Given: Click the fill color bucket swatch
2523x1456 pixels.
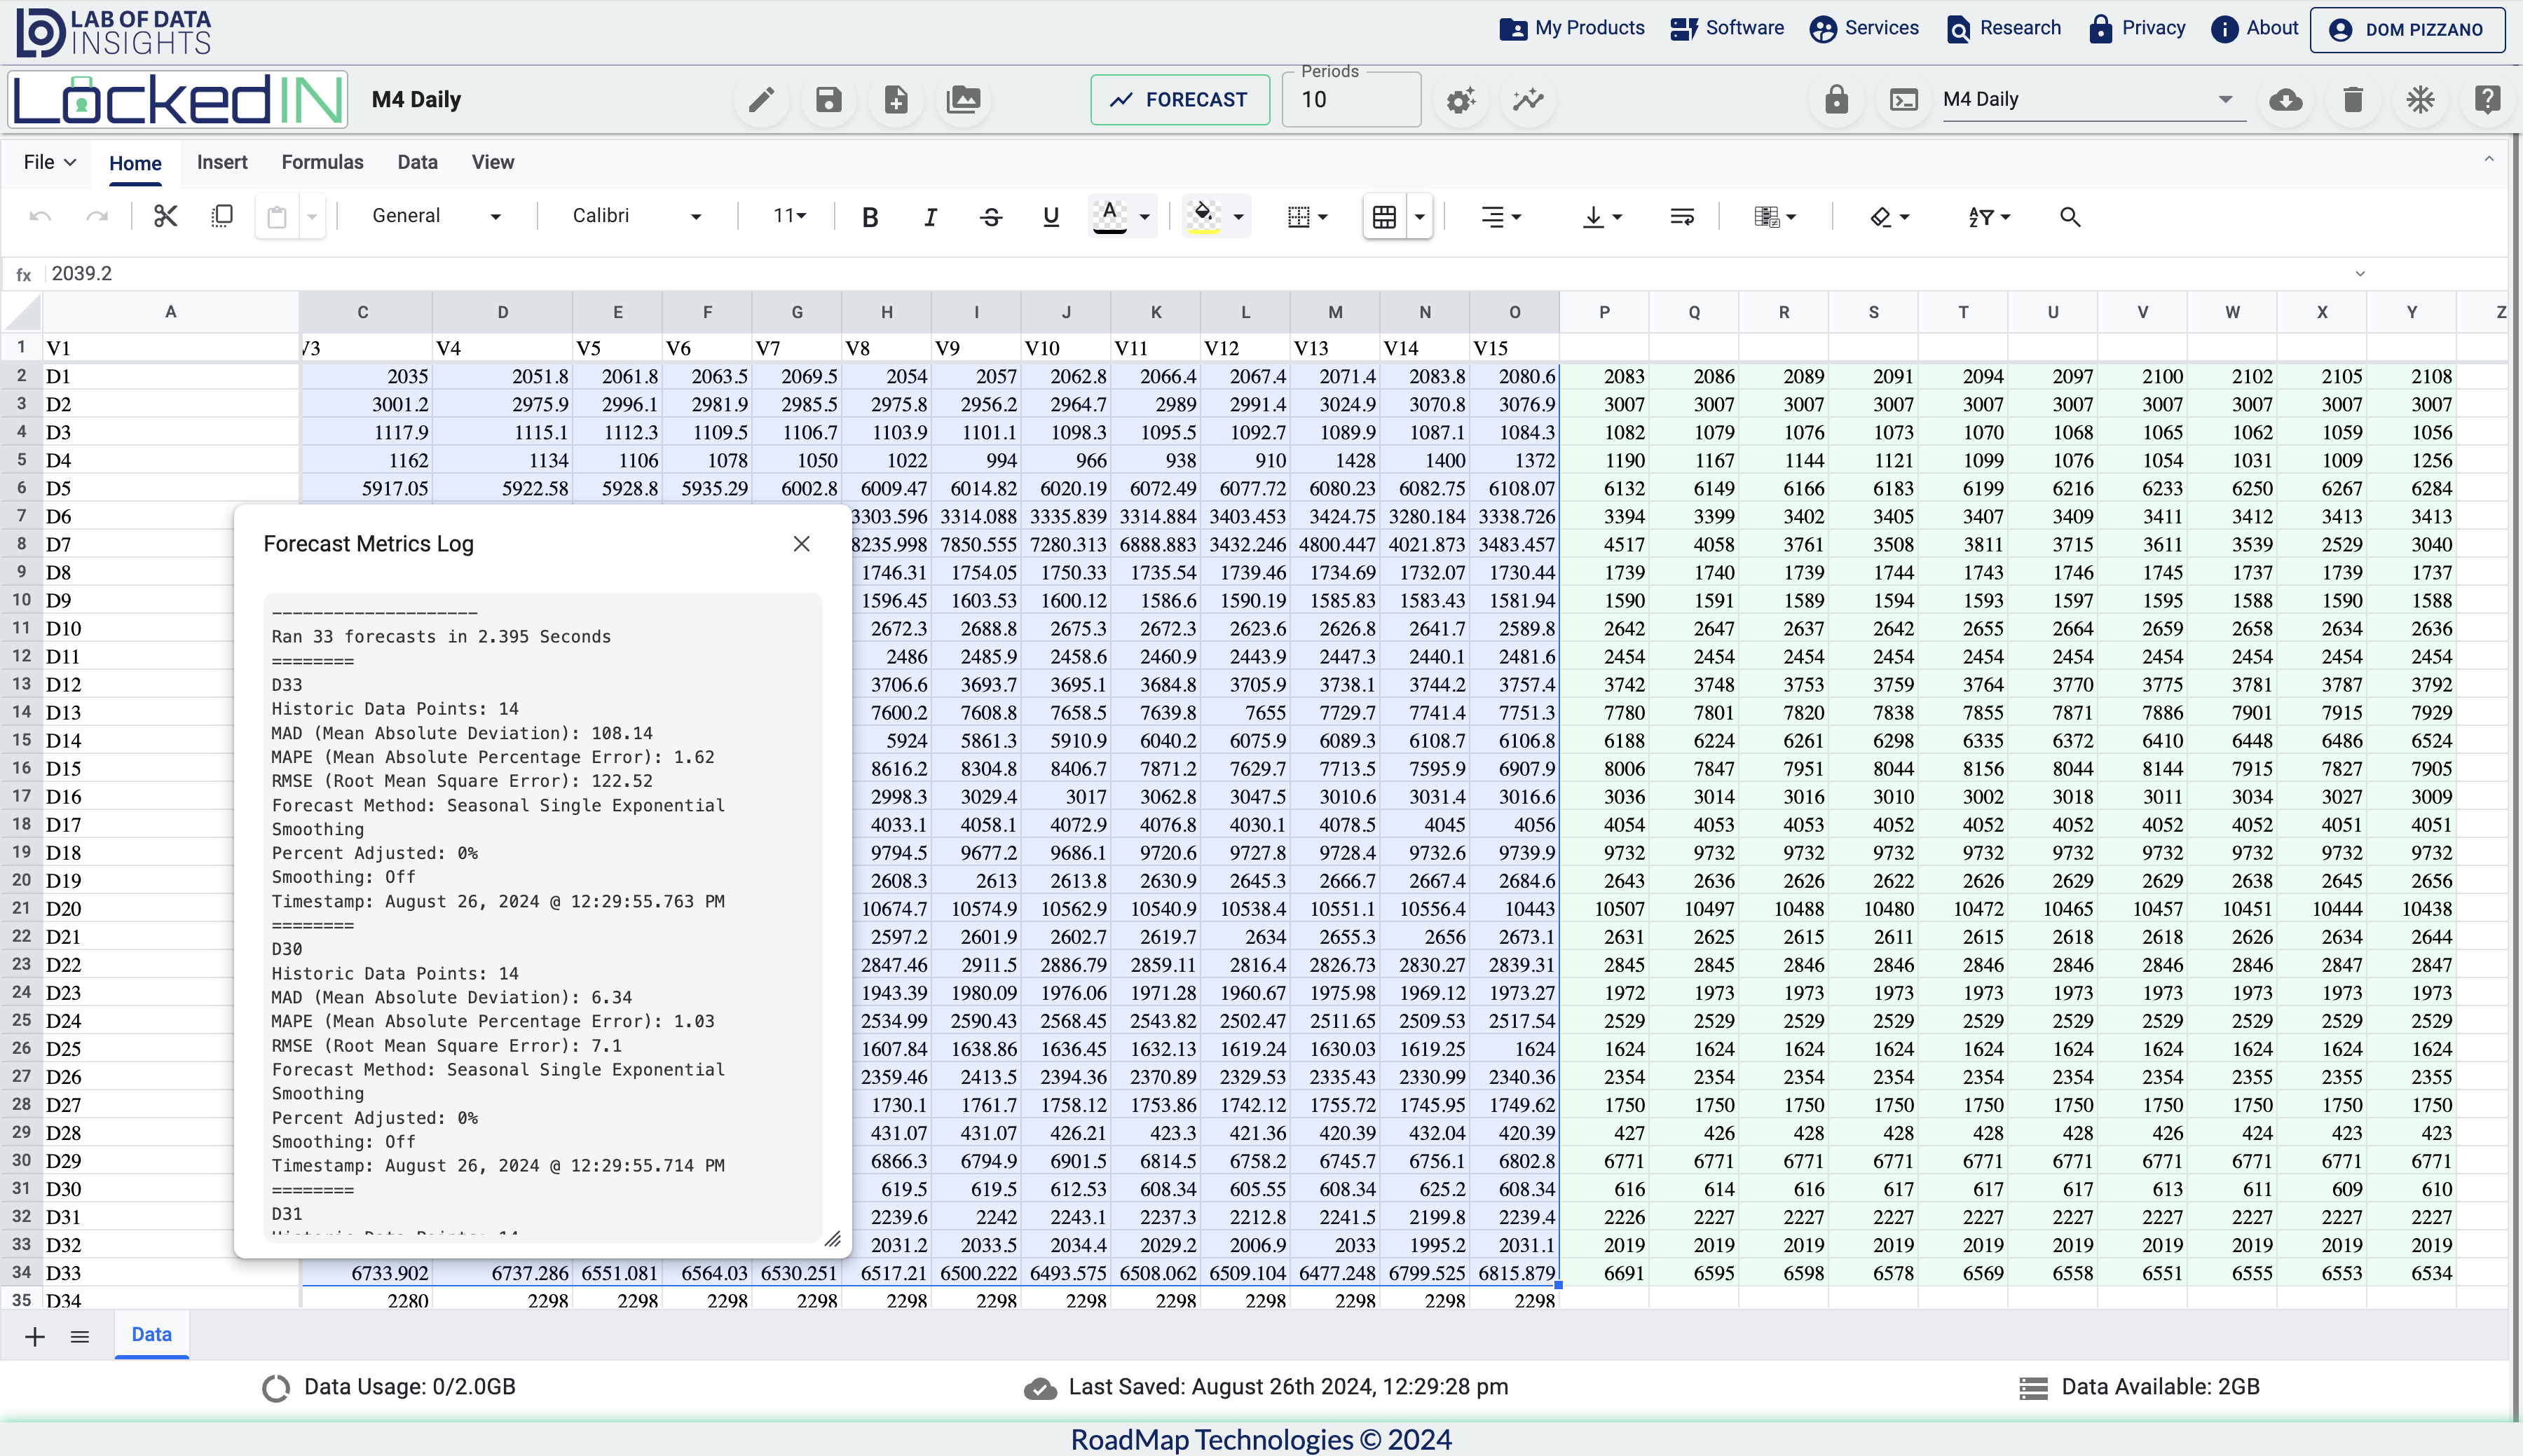Looking at the screenshot, I should pyautogui.click(x=1203, y=217).
